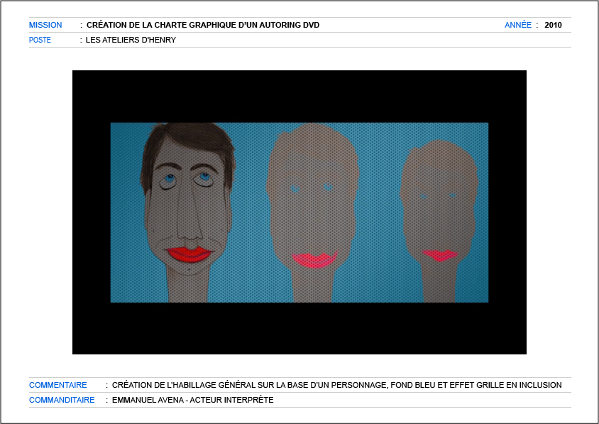Open the DVD menu artwork image

[299, 212]
